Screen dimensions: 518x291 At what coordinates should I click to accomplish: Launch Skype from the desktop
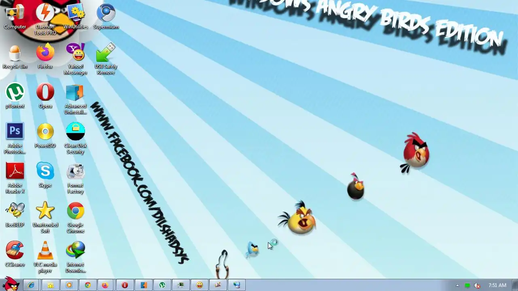(45, 175)
